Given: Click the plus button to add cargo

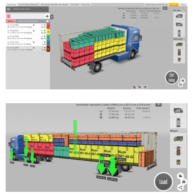Looking at the screenshot, I should (47, 17).
